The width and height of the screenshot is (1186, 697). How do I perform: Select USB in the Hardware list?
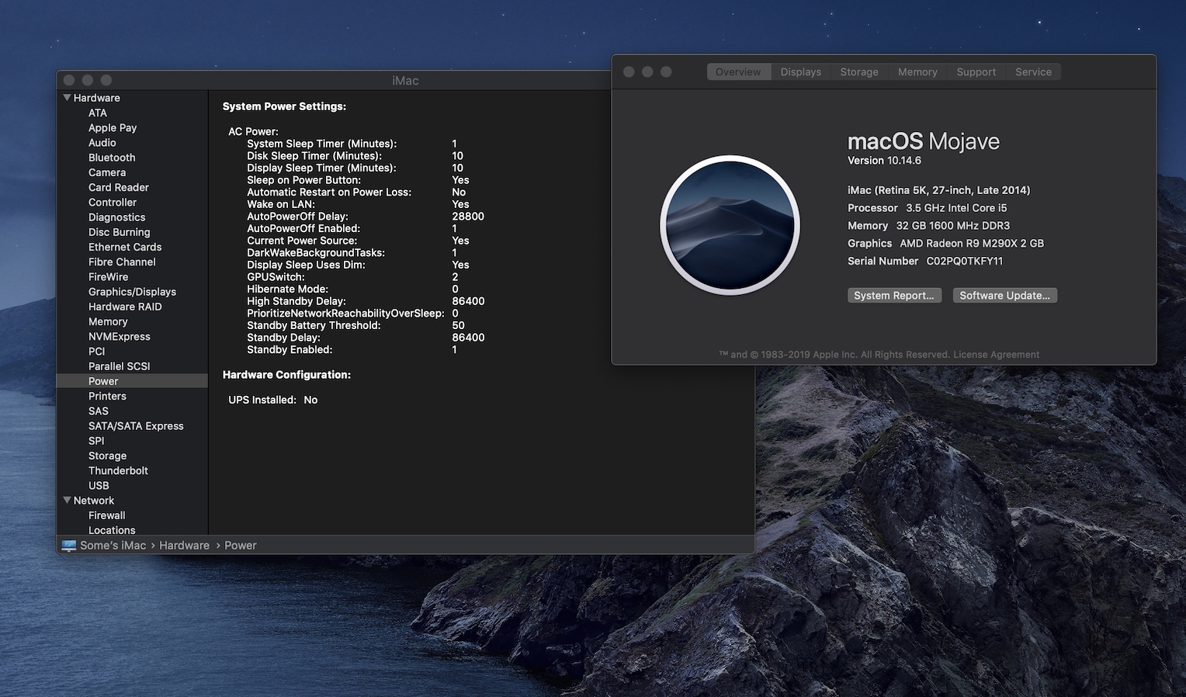(x=99, y=486)
